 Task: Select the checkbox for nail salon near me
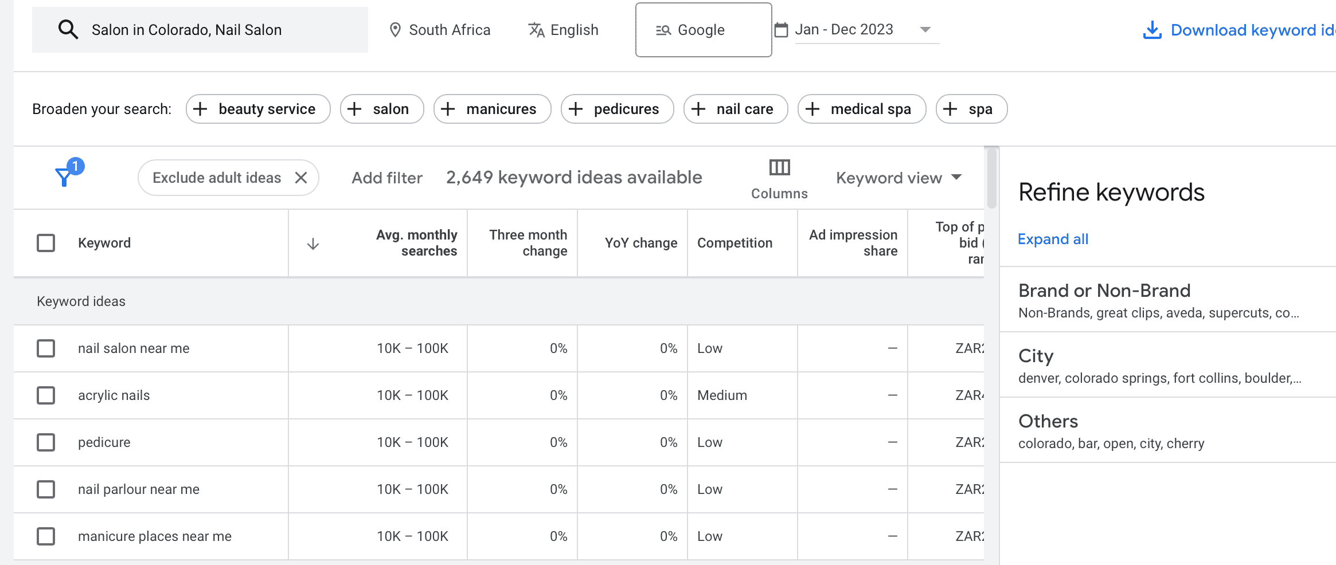coord(46,348)
